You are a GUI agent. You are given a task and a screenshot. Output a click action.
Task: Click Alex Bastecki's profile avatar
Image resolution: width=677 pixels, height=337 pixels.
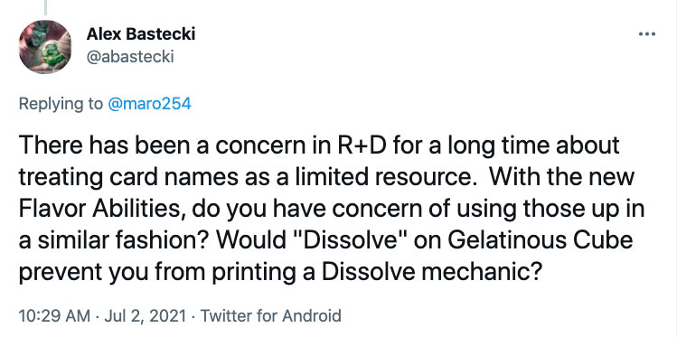point(45,47)
